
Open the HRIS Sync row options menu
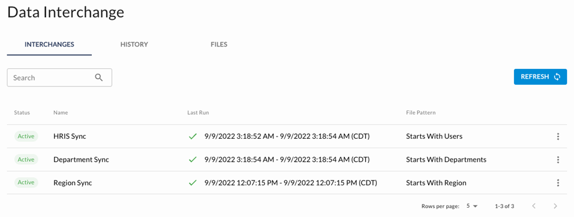[558, 136]
